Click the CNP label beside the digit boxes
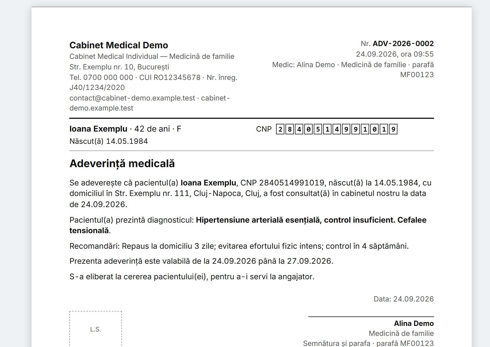 point(264,129)
